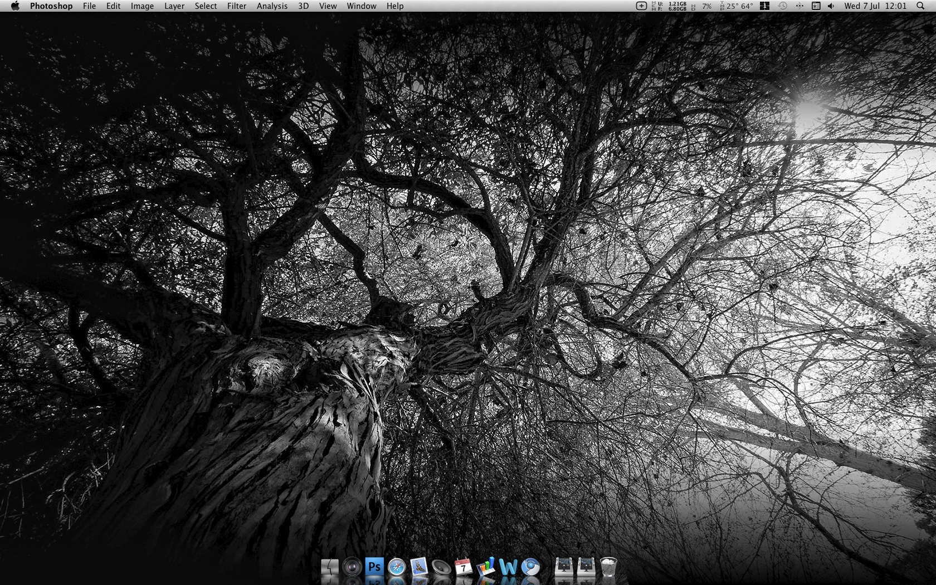The height and width of the screenshot is (585, 936).
Task: Open Safari from the Dock
Action: click(x=397, y=567)
